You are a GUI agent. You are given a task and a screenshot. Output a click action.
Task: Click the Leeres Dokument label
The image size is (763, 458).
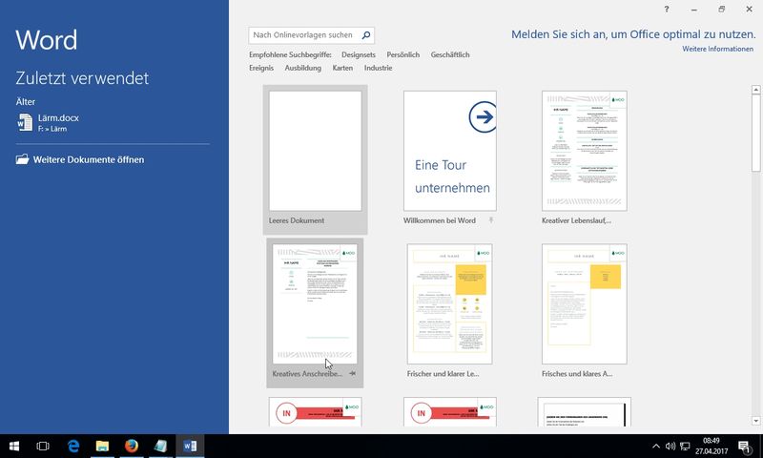pos(297,220)
